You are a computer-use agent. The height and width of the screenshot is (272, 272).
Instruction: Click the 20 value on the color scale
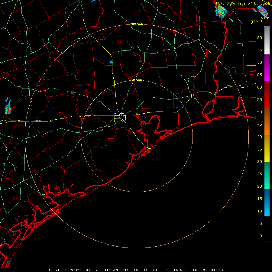[x=260, y=186]
